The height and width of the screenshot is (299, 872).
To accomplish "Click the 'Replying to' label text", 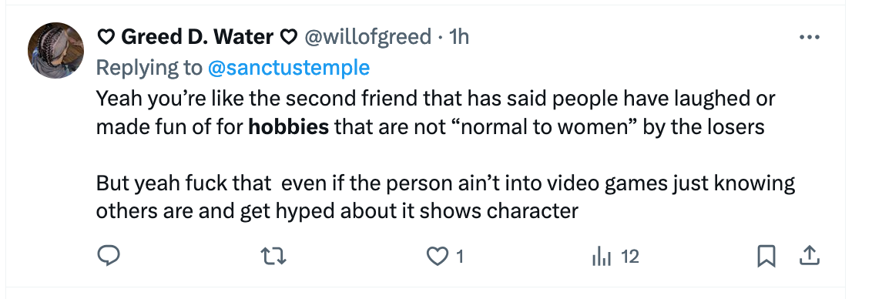I will pos(149,67).
